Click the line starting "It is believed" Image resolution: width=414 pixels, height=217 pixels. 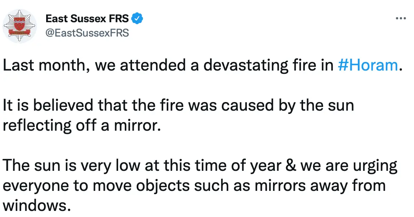tap(178, 107)
